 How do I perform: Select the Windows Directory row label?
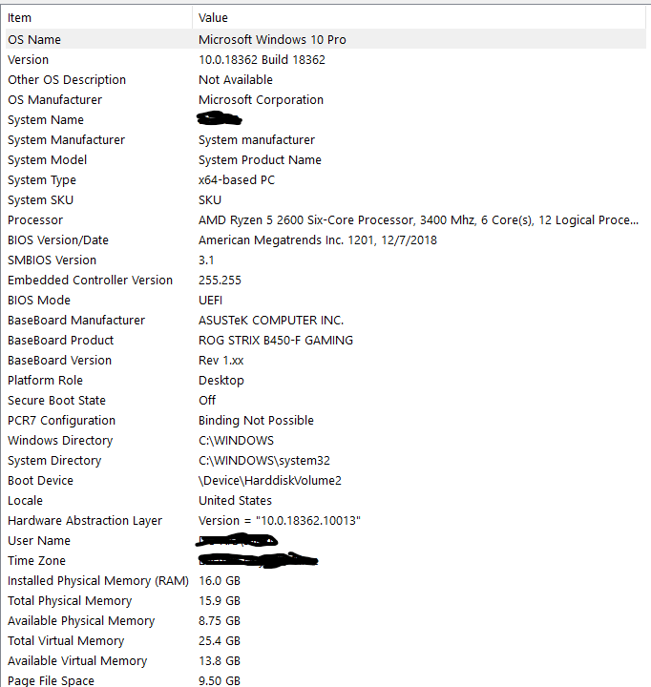(x=60, y=441)
